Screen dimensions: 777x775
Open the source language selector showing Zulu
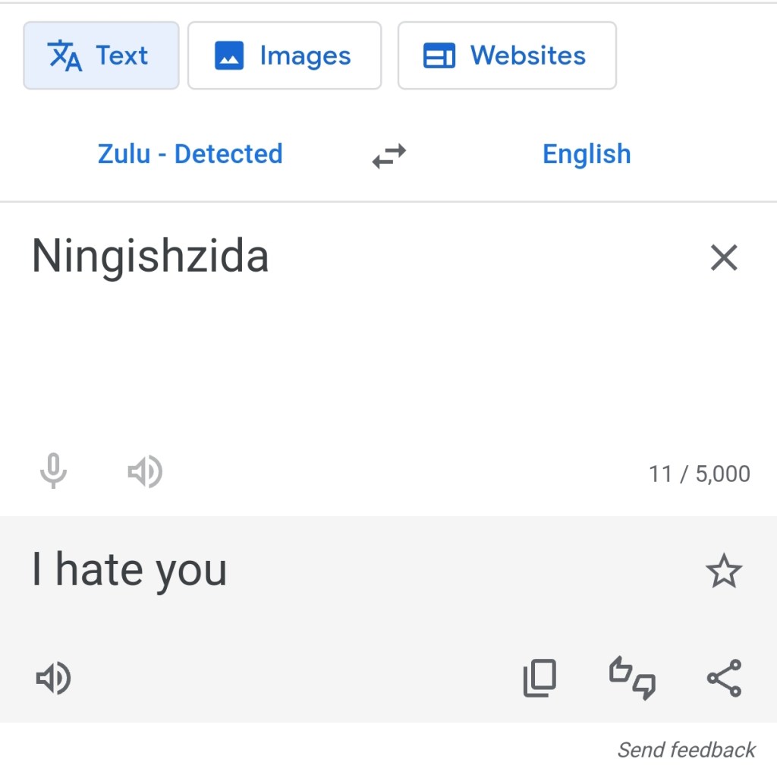tap(190, 154)
